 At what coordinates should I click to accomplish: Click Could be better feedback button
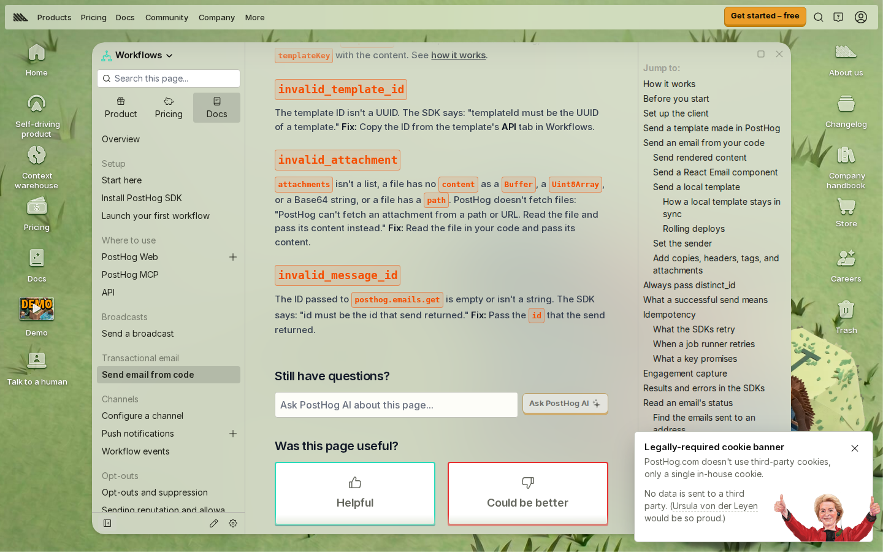coord(528,493)
